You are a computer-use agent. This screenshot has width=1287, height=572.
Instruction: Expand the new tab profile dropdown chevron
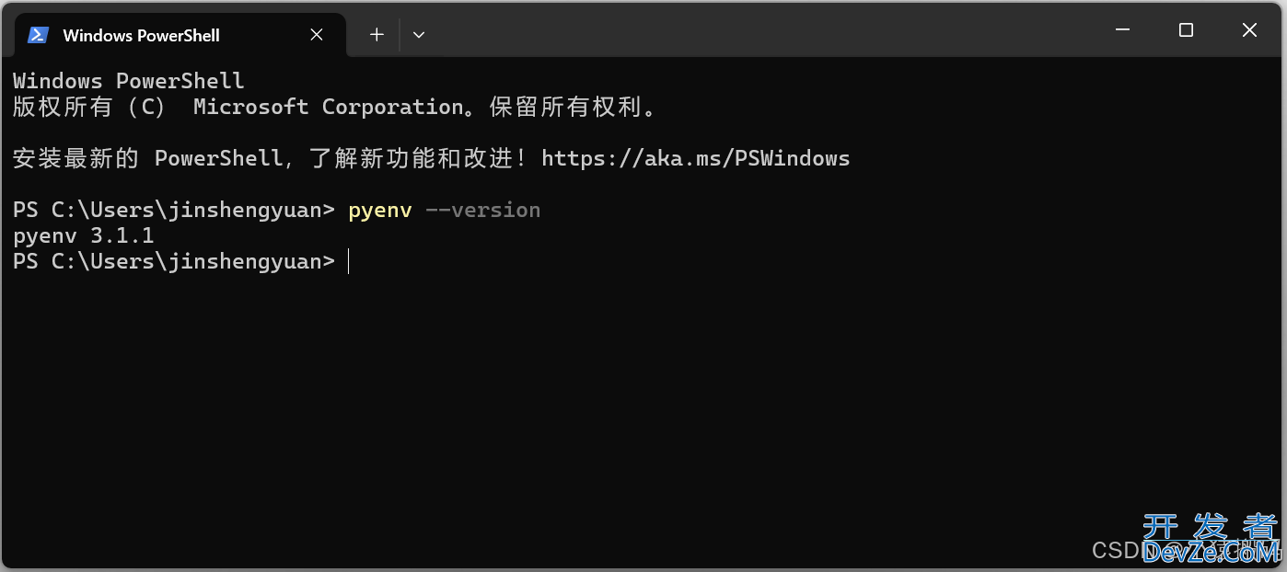(x=419, y=35)
